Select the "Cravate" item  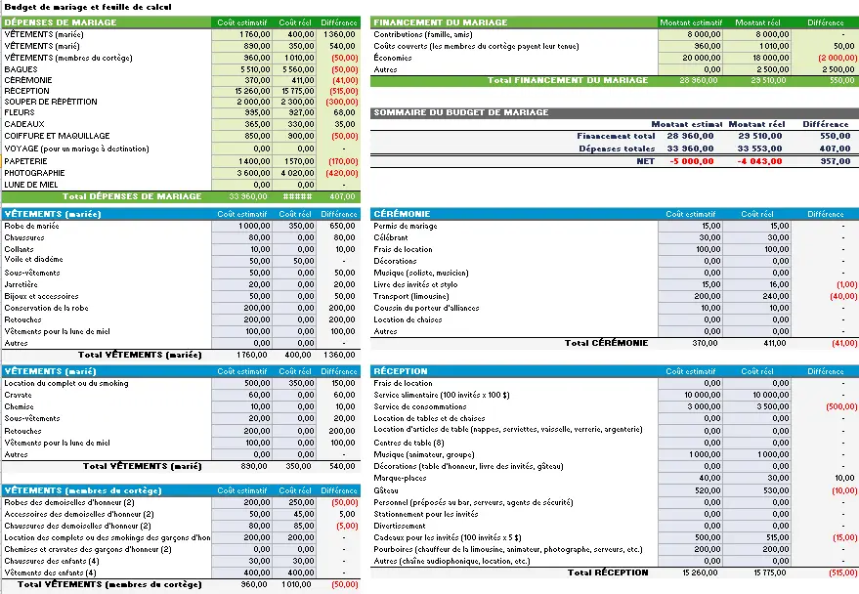[18, 396]
